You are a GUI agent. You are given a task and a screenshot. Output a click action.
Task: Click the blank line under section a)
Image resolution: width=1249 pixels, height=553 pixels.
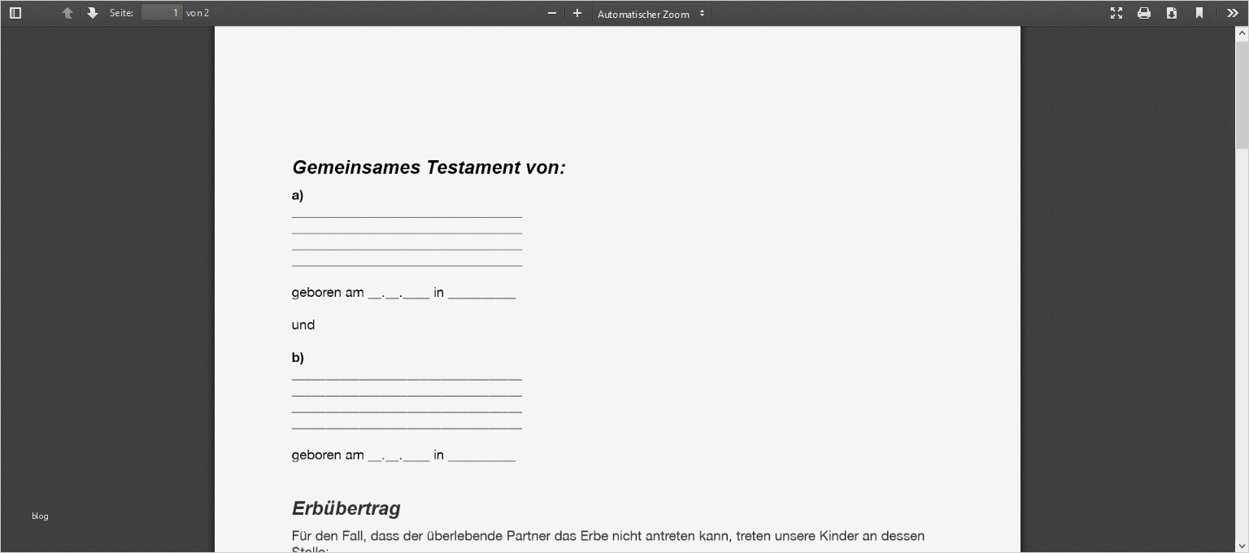tap(406, 216)
